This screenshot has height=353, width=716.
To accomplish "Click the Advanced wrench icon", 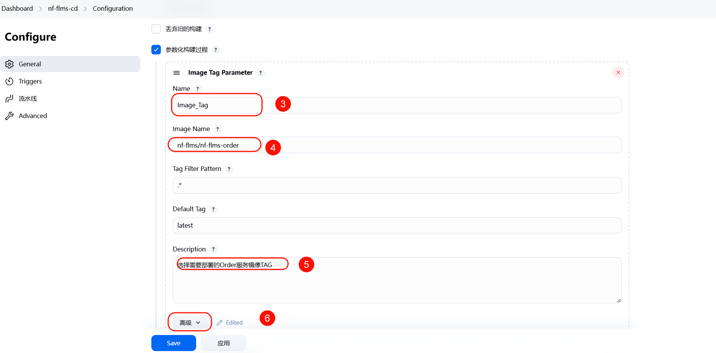I will pos(10,116).
